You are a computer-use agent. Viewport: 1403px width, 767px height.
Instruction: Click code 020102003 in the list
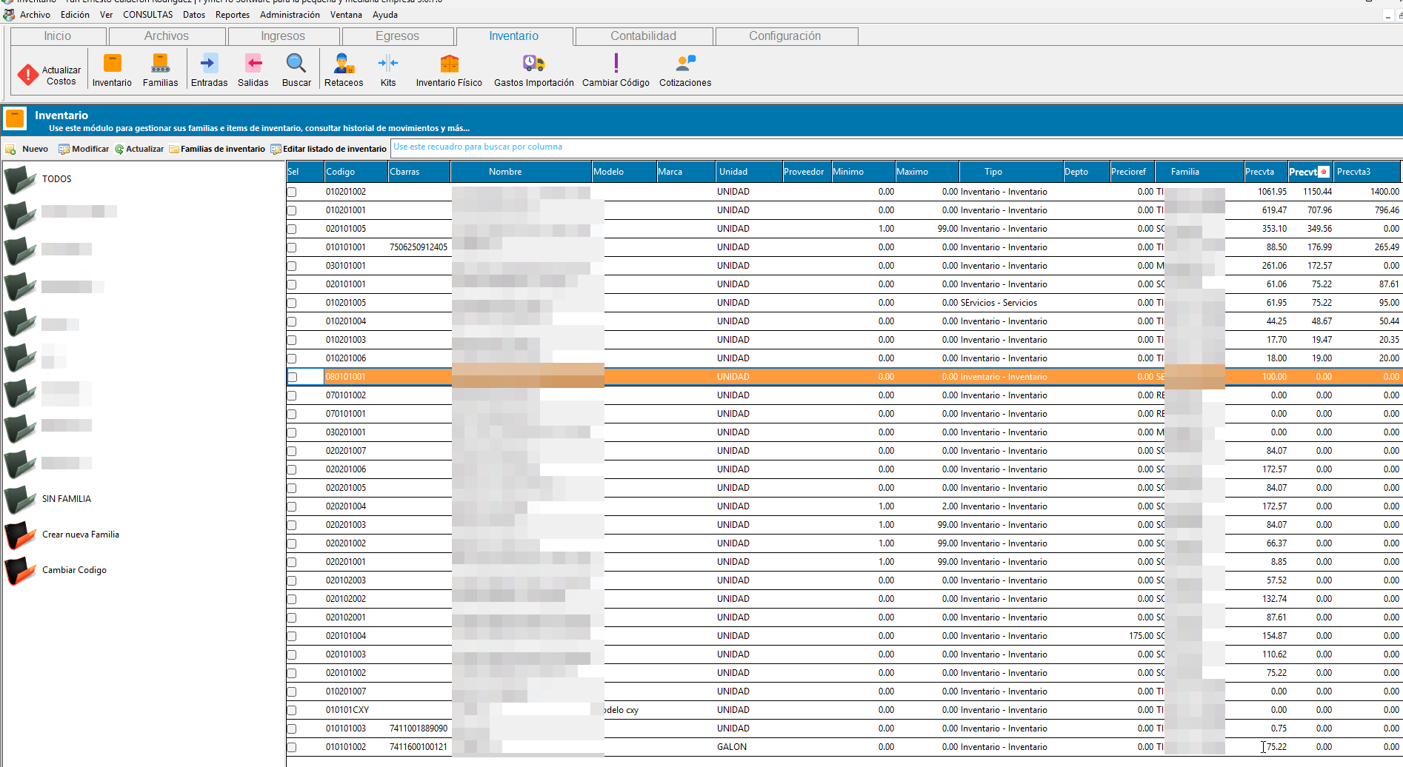point(346,580)
